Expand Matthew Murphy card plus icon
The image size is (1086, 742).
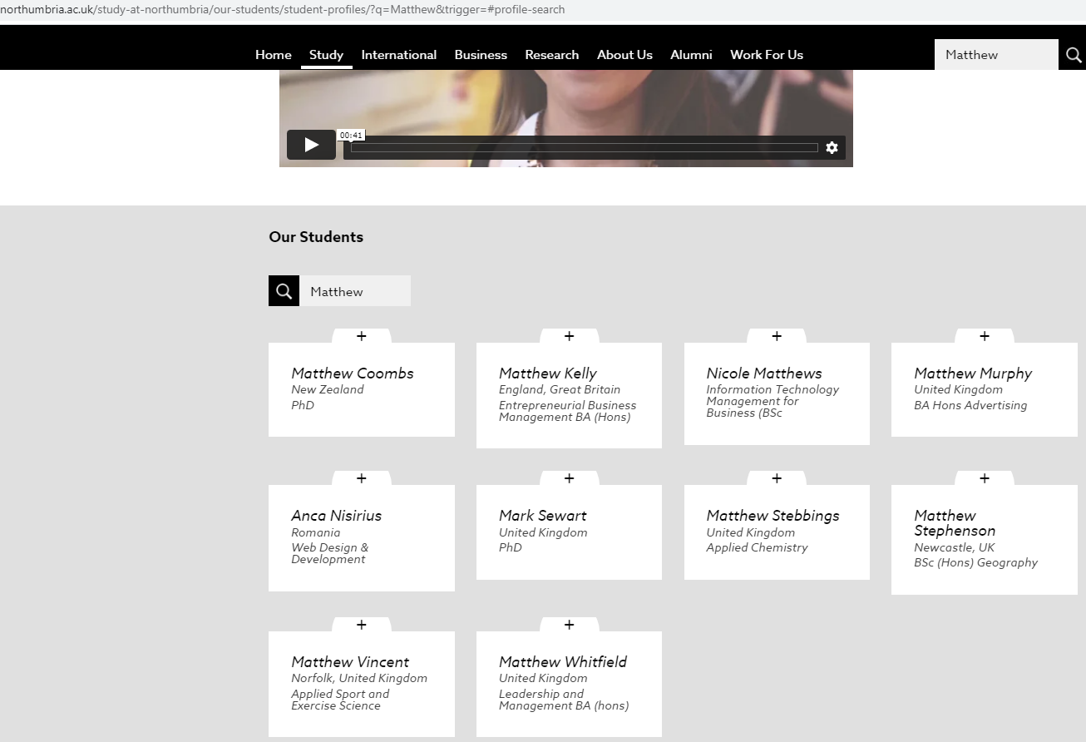(x=984, y=336)
